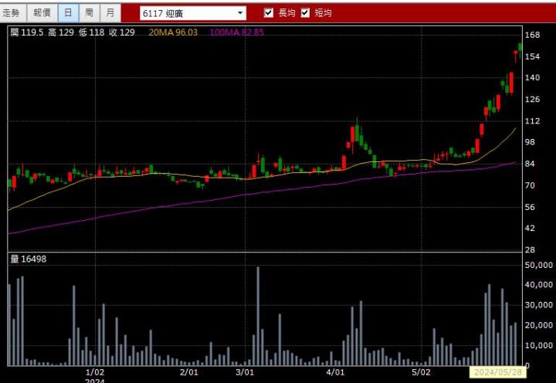
Task: Click the 5/02 date label on axis
Action: pos(421,372)
